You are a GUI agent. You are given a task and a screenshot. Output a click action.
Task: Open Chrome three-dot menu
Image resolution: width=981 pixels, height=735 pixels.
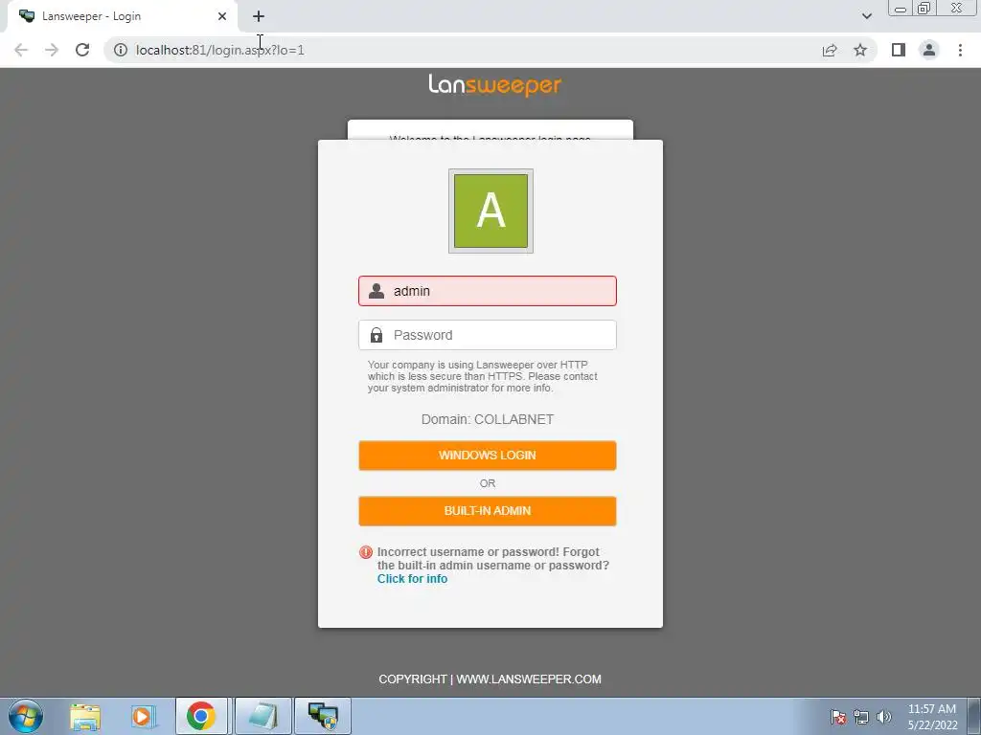point(960,50)
